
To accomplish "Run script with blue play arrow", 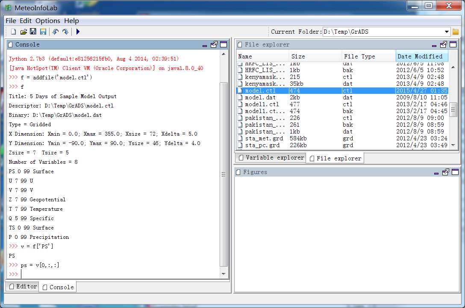I will point(78,32).
